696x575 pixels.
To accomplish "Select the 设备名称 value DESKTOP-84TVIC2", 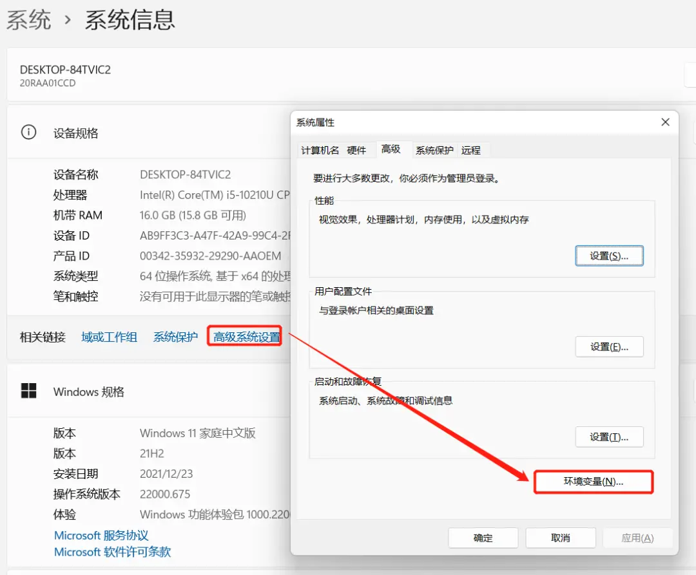I will [x=185, y=174].
